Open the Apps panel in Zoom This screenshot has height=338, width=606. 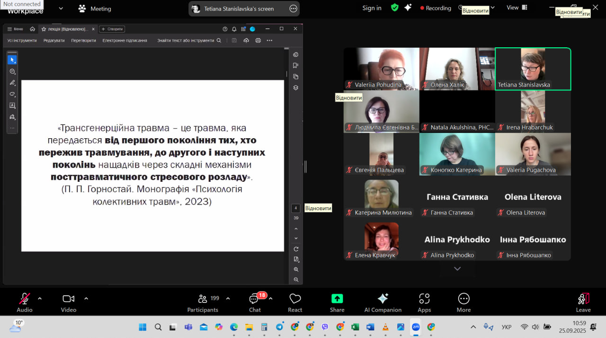[424, 302]
